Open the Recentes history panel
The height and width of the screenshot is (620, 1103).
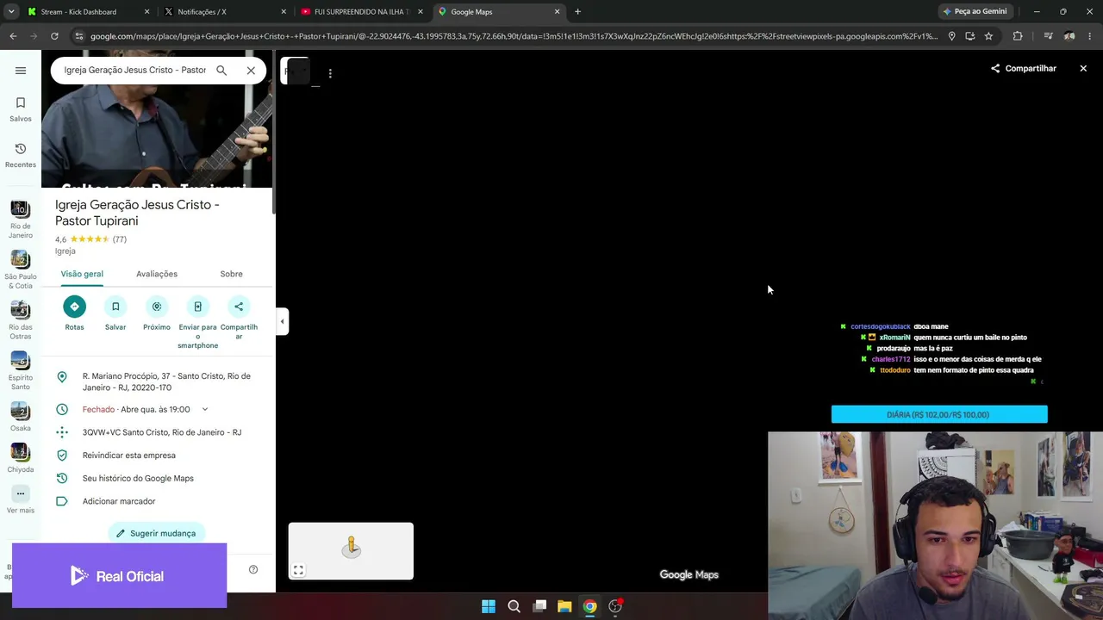pyautogui.click(x=21, y=155)
